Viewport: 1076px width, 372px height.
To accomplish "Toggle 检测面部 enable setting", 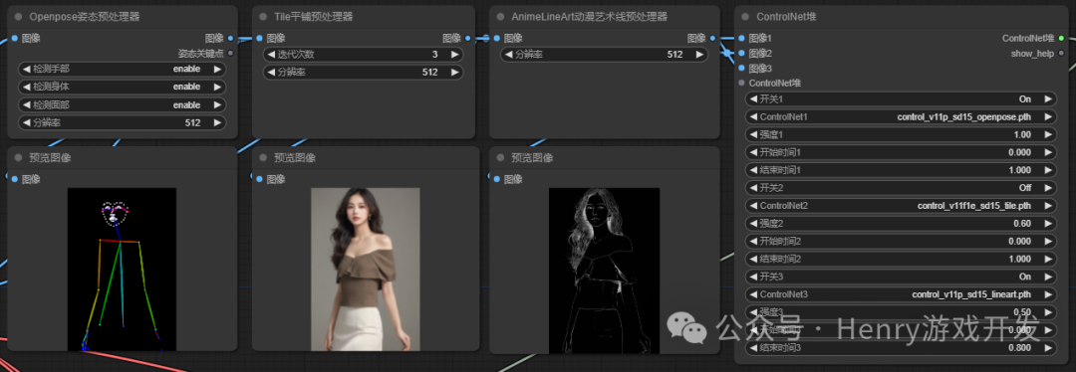I will (x=123, y=104).
